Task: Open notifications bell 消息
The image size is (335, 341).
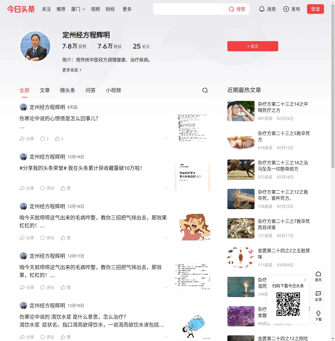Action: 262,9
